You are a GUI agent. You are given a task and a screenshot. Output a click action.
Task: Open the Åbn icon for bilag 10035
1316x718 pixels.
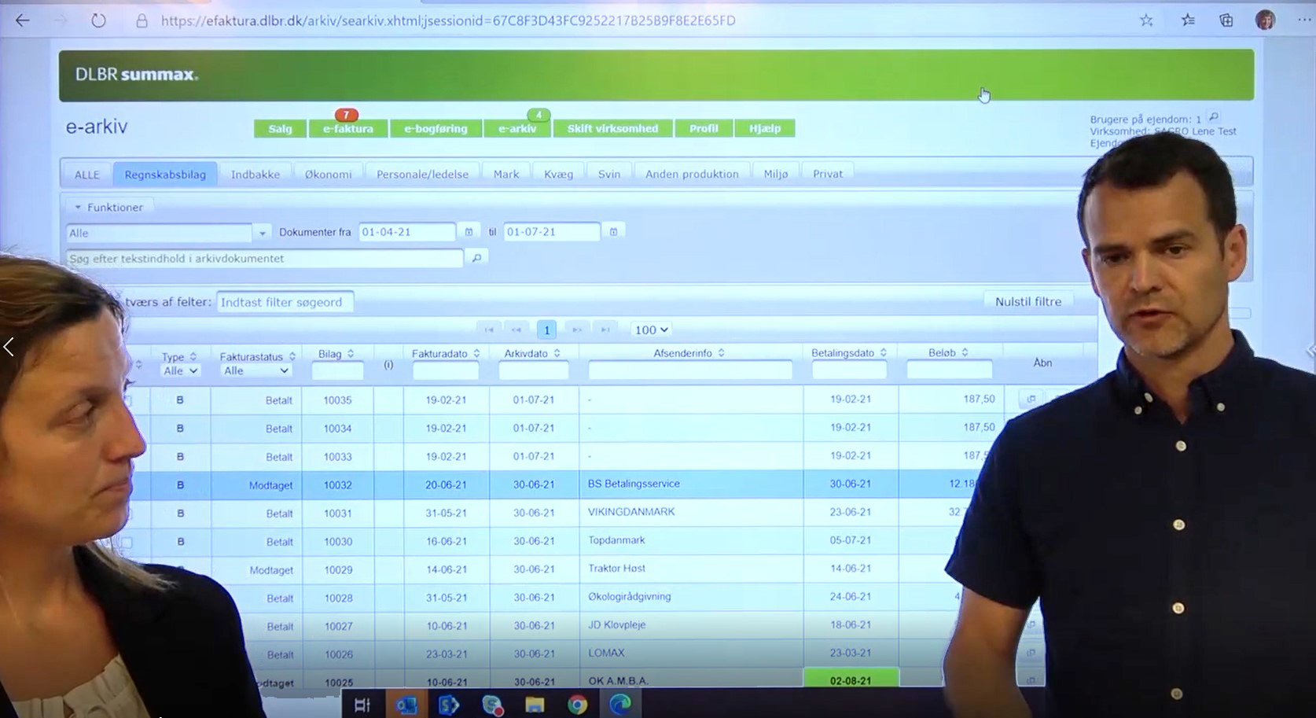pos(1031,399)
